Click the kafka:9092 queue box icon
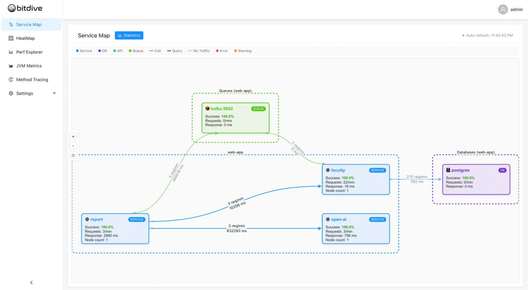528x290 pixels. [x=207, y=108]
